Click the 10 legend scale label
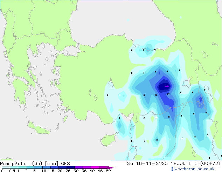The image size is (222, 172). point(44,171)
